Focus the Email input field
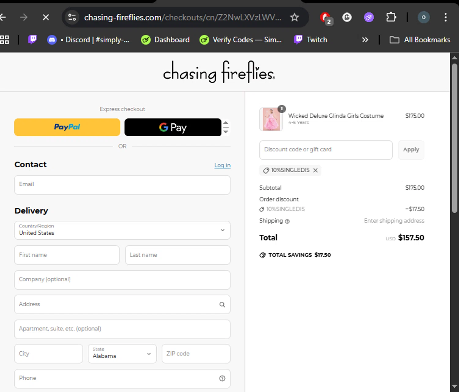This screenshot has height=392, width=459. [122, 185]
